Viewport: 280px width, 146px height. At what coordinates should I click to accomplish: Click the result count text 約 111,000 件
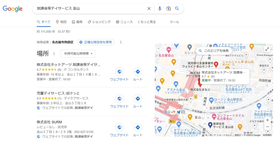tap(46, 32)
